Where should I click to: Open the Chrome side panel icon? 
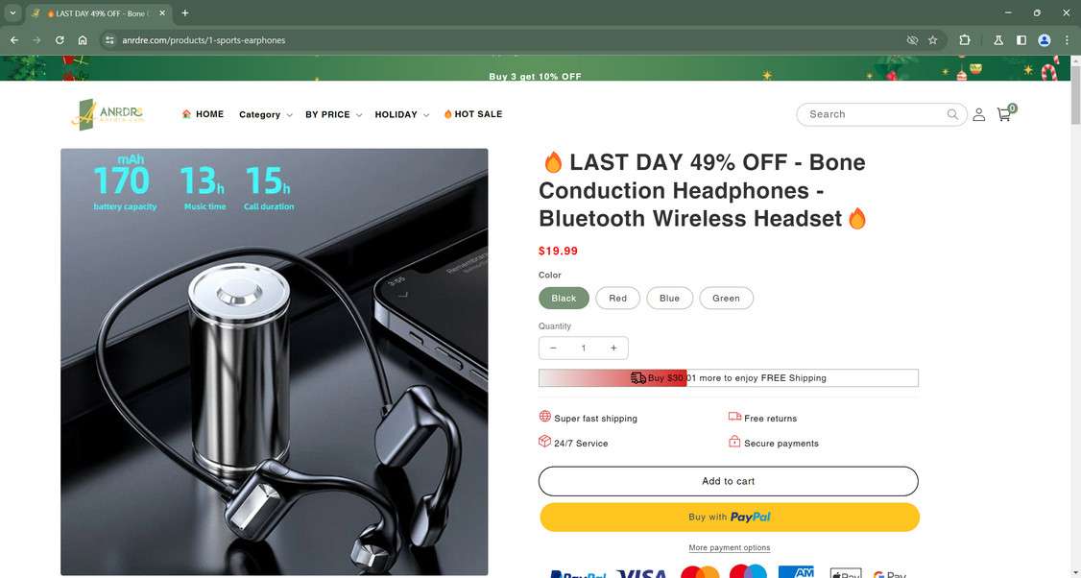pyautogui.click(x=1021, y=40)
